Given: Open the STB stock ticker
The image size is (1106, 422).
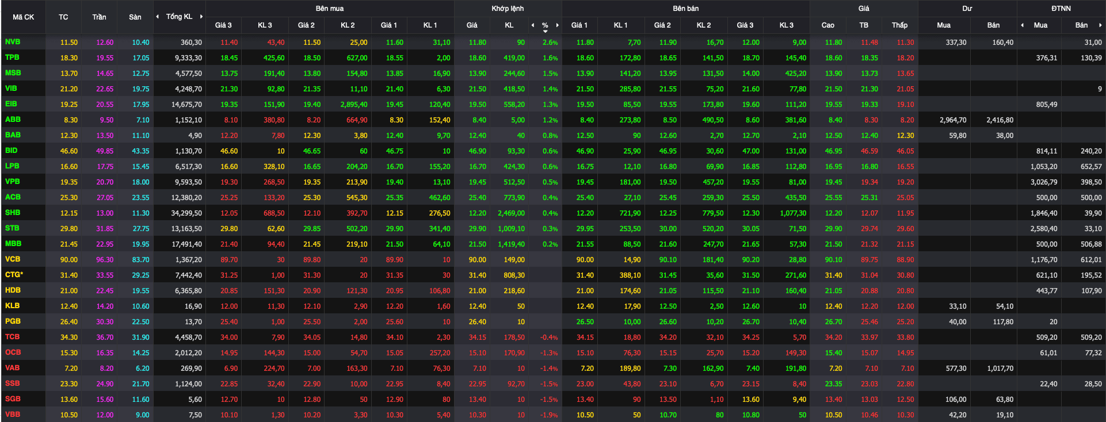Looking at the screenshot, I should tap(12, 228).
